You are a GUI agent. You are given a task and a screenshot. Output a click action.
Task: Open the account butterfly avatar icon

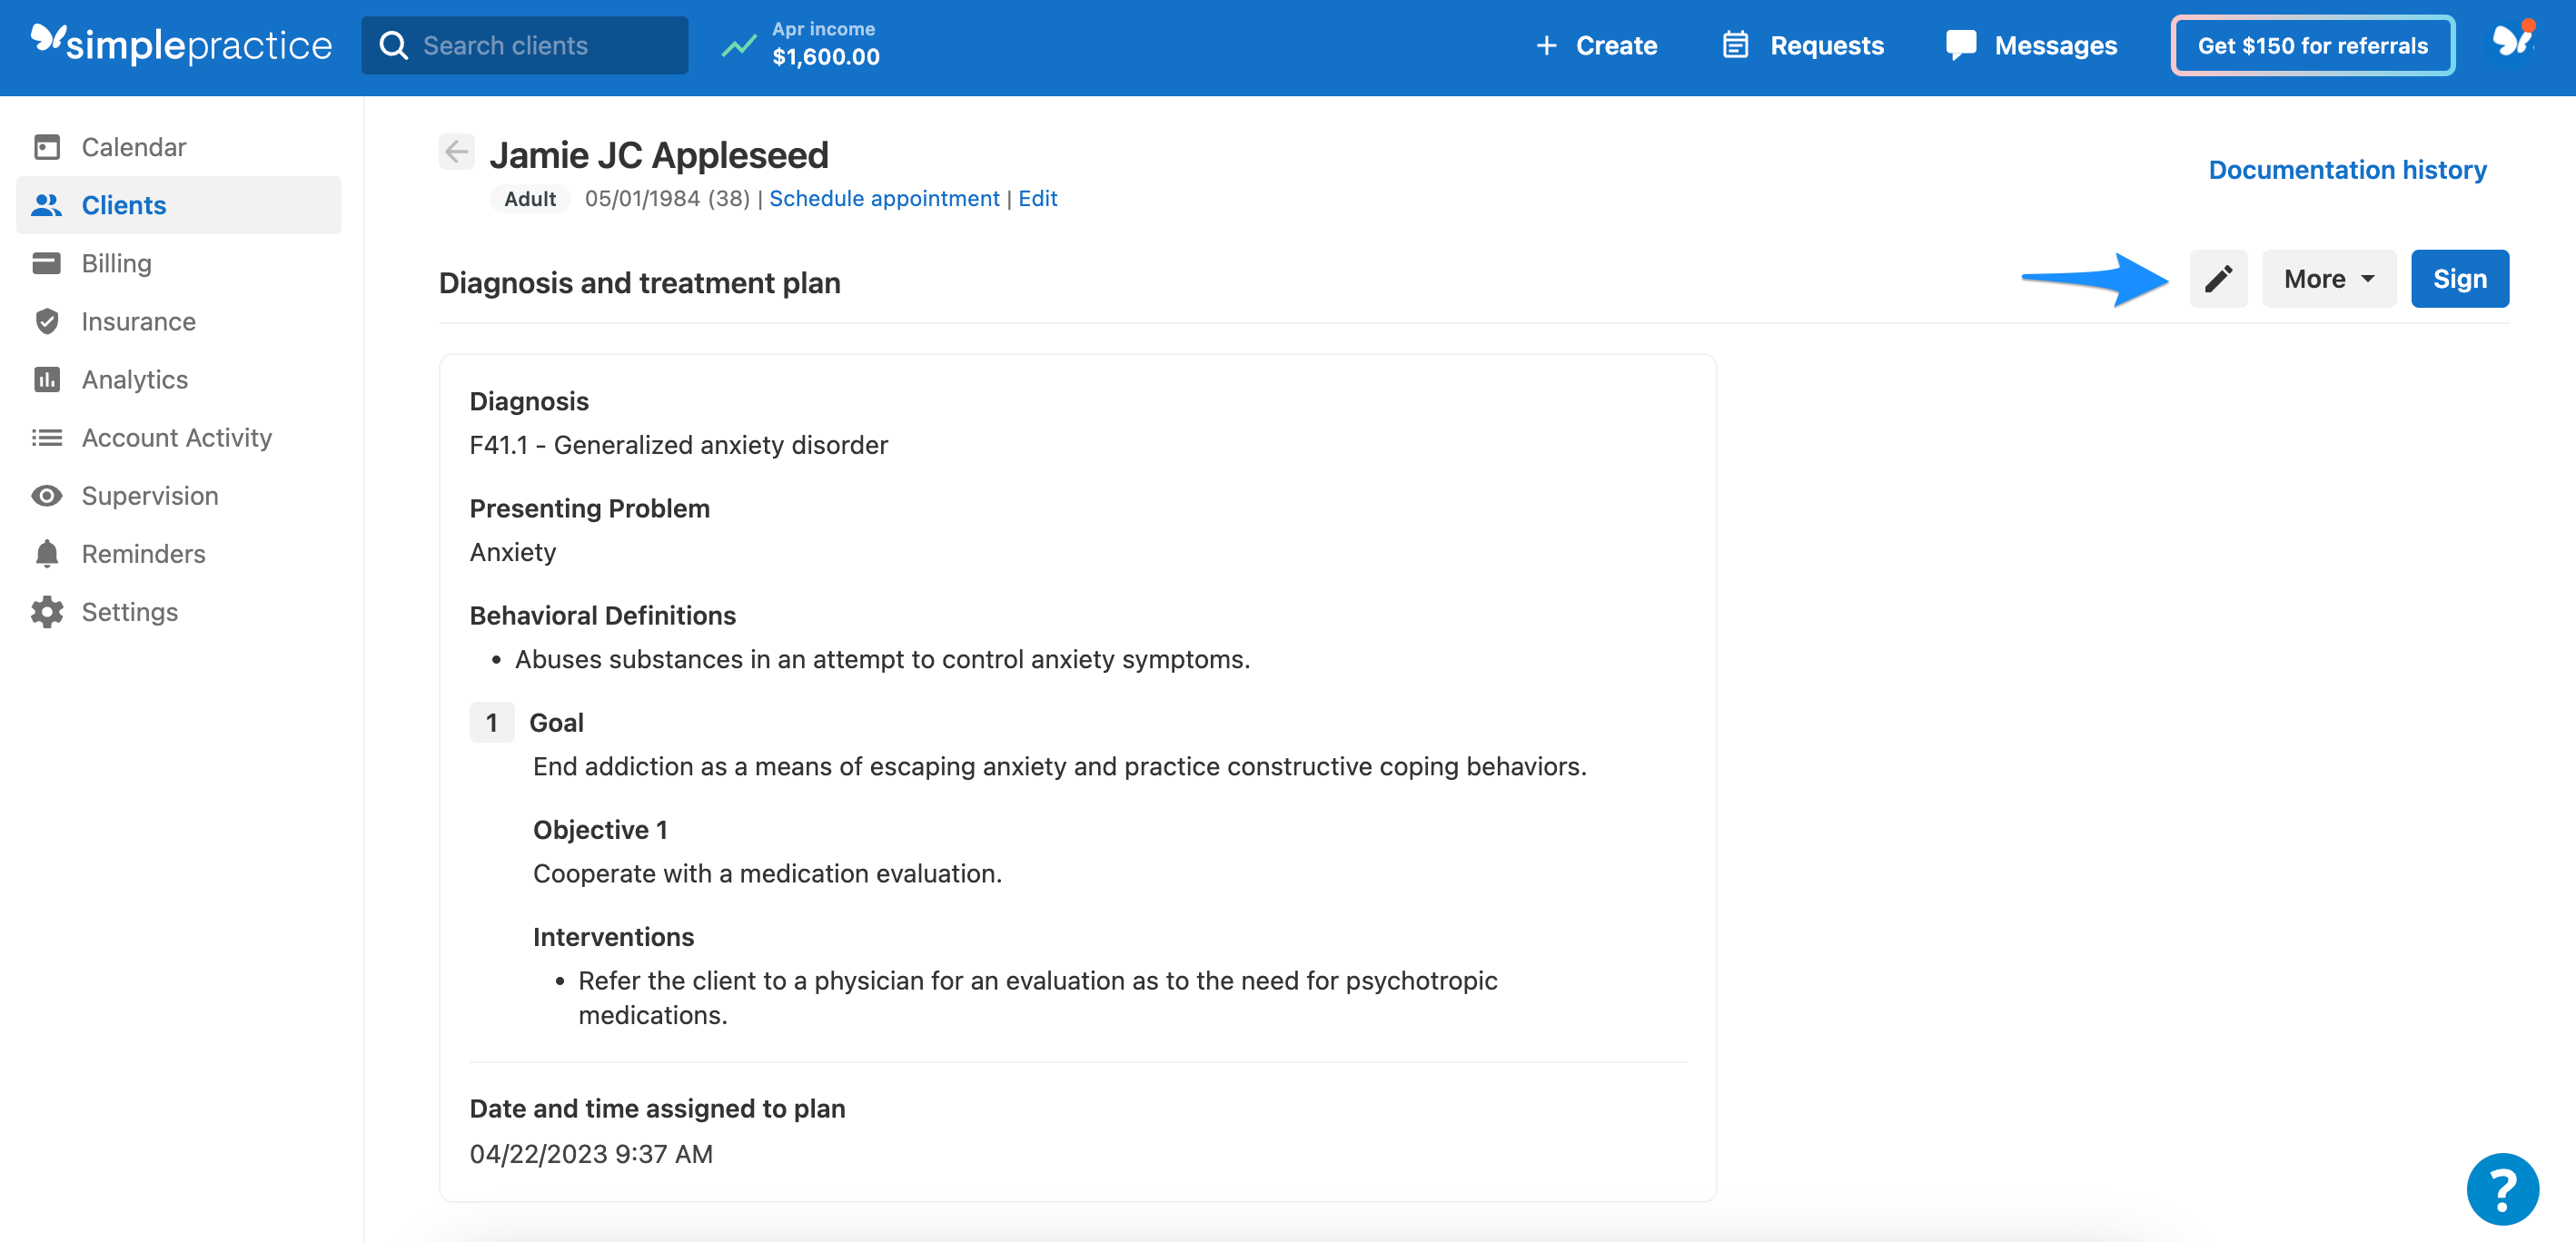[2513, 41]
